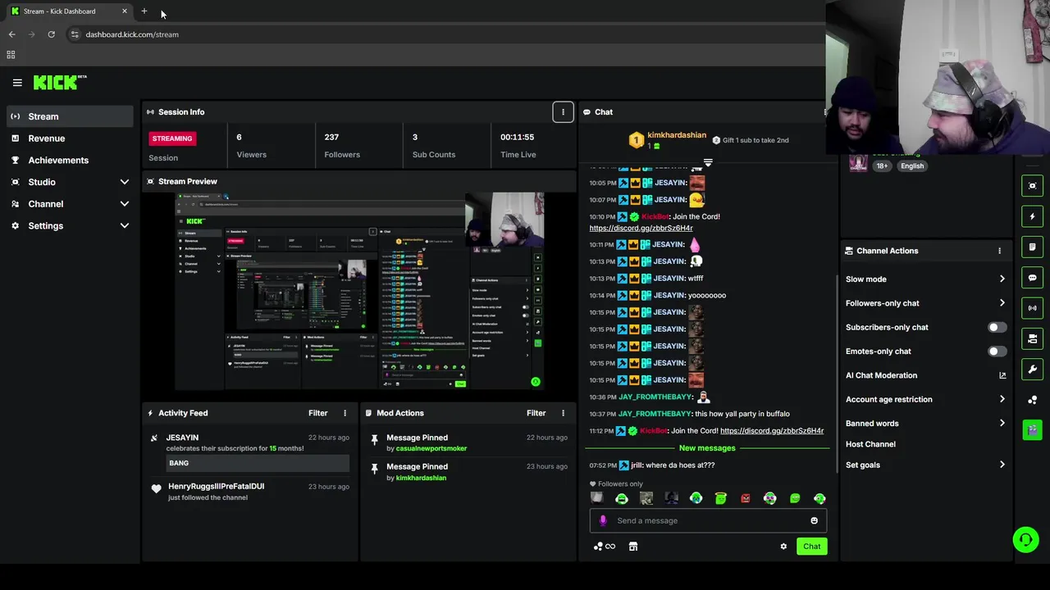Screen dimensions: 1050x590
Task: Click the chat bubble icon in right rail
Action: [1032, 278]
